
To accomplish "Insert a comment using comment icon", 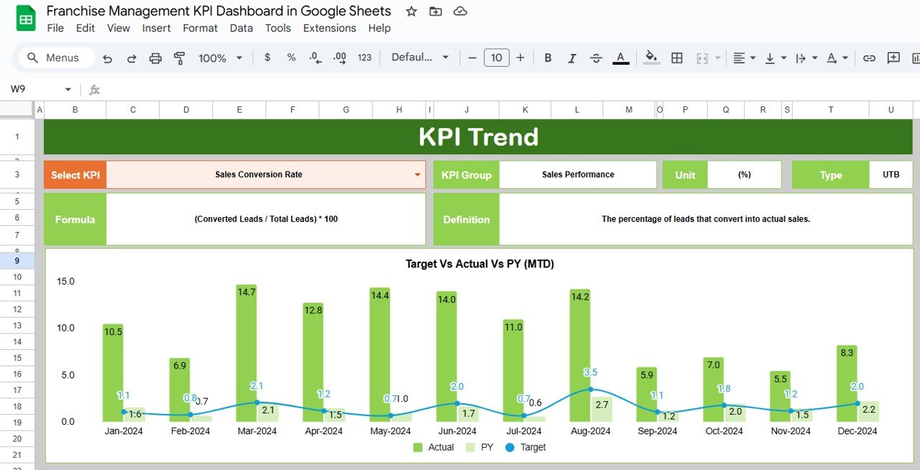I will [x=893, y=57].
